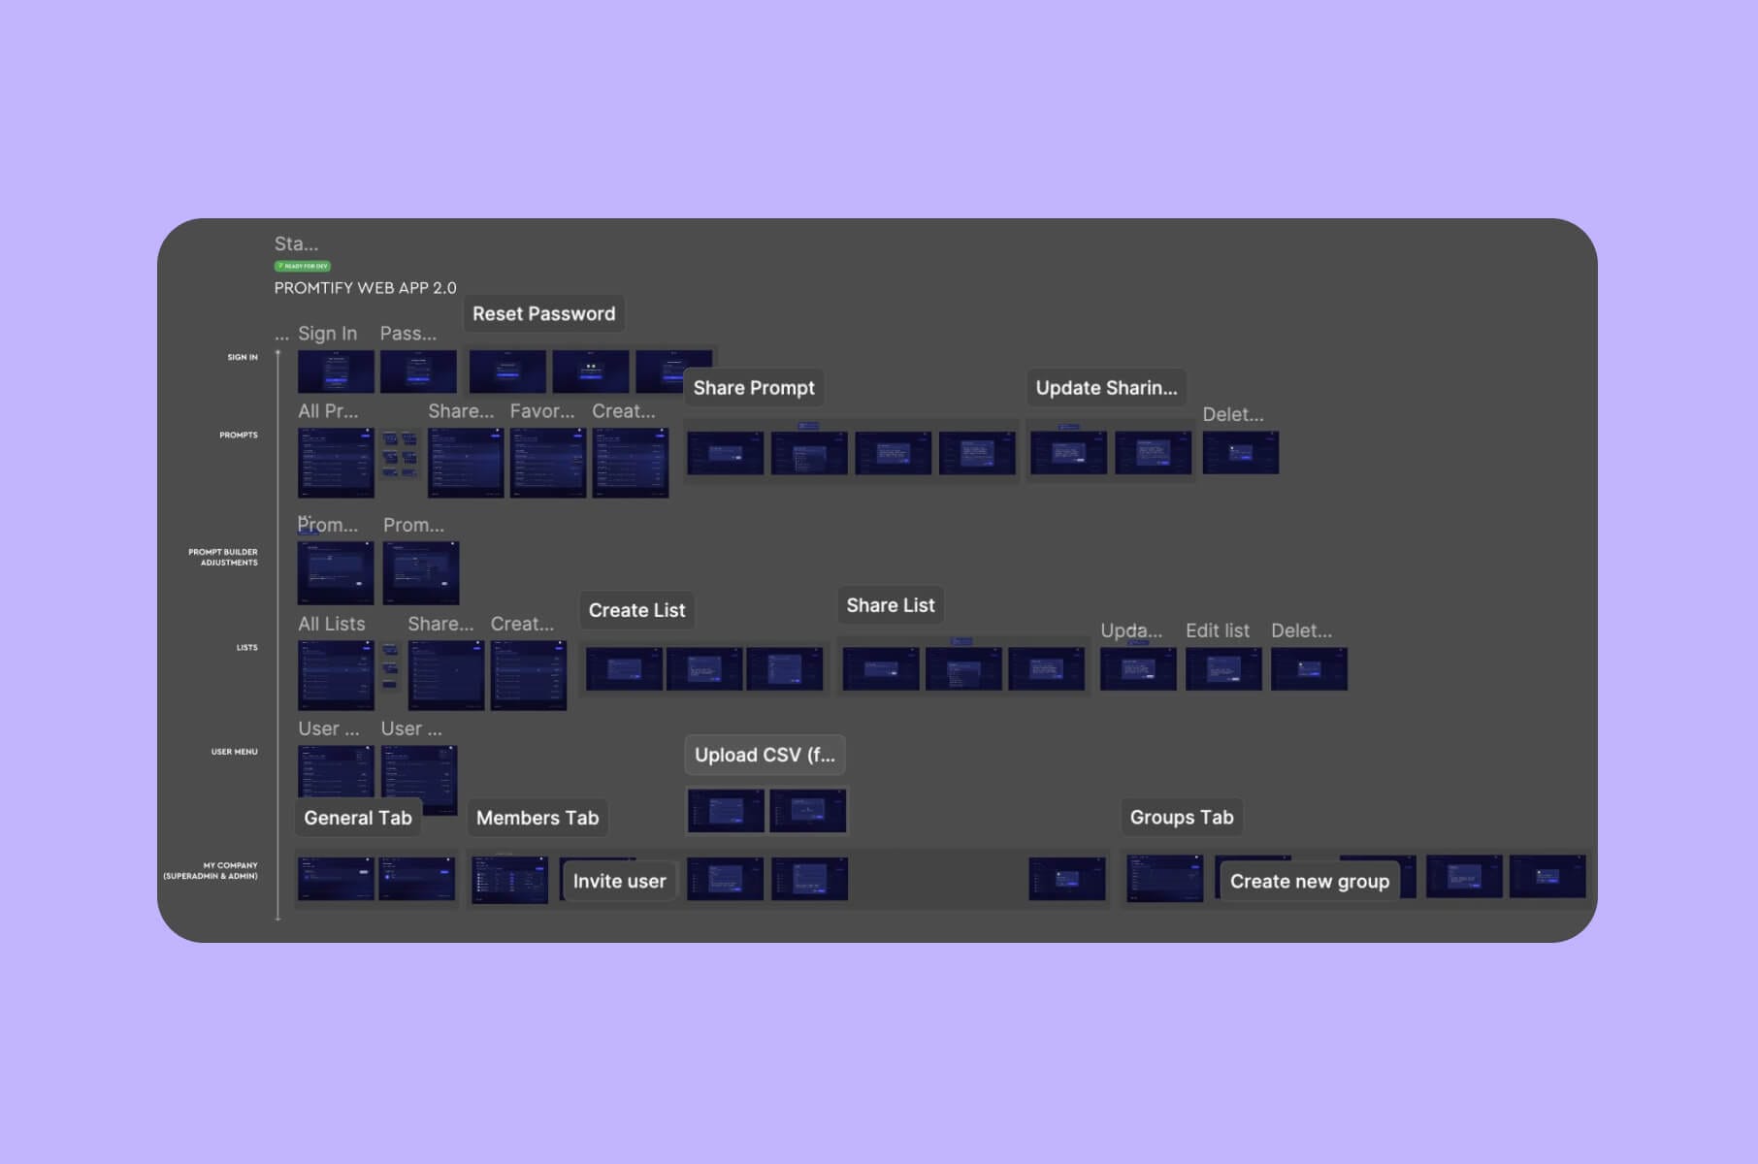This screenshot has height=1164, width=1758.
Task: Select the "Favor..." frame label
Action: click(542, 411)
